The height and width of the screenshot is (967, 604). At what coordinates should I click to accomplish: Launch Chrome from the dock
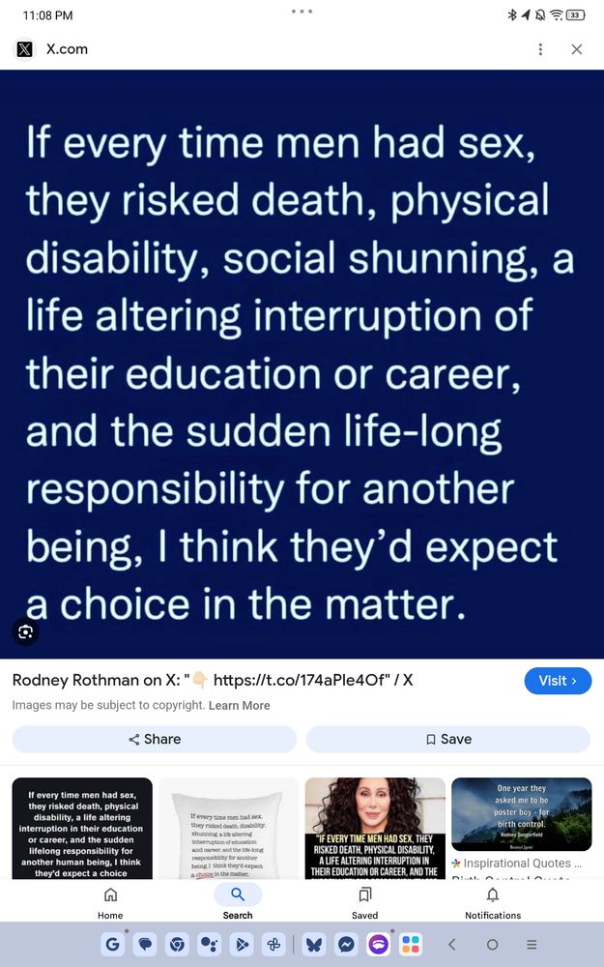pos(178,944)
